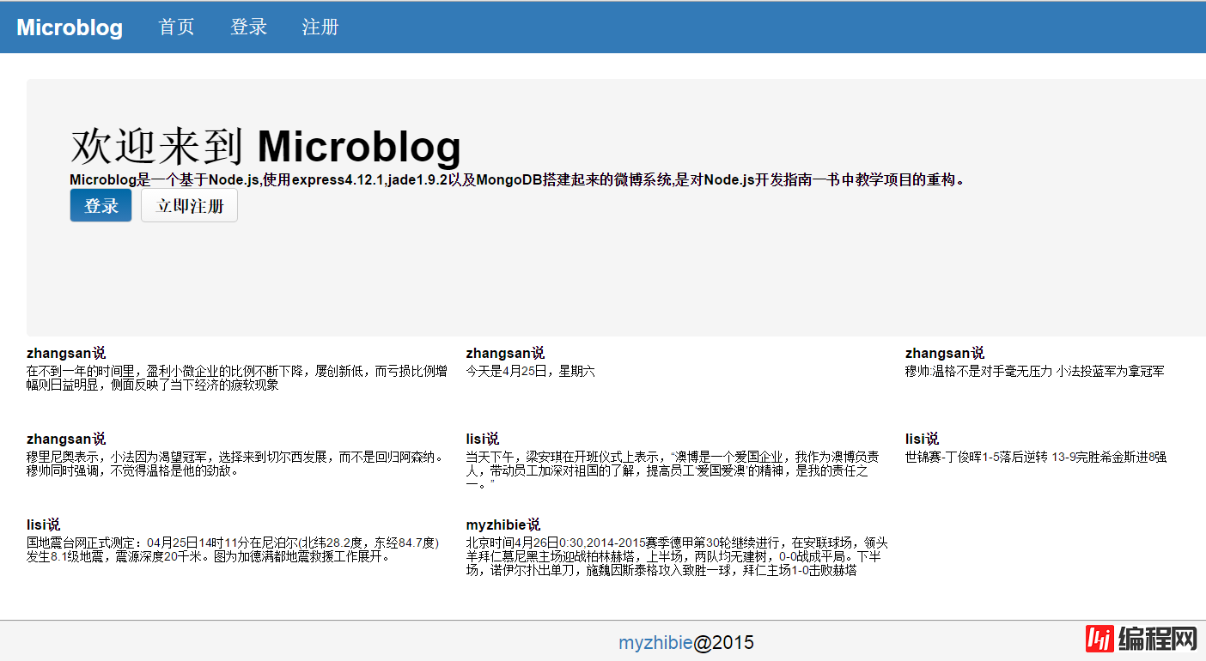Click 'zhangsan说' heading above 穆里尼奥表示 post

[x=66, y=439]
